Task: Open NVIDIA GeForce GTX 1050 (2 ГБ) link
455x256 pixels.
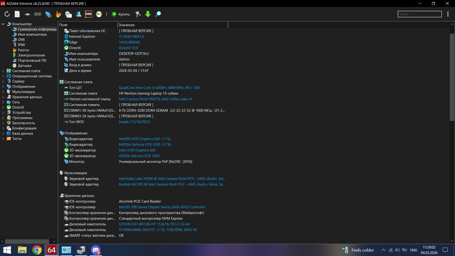Action: [x=145, y=145]
